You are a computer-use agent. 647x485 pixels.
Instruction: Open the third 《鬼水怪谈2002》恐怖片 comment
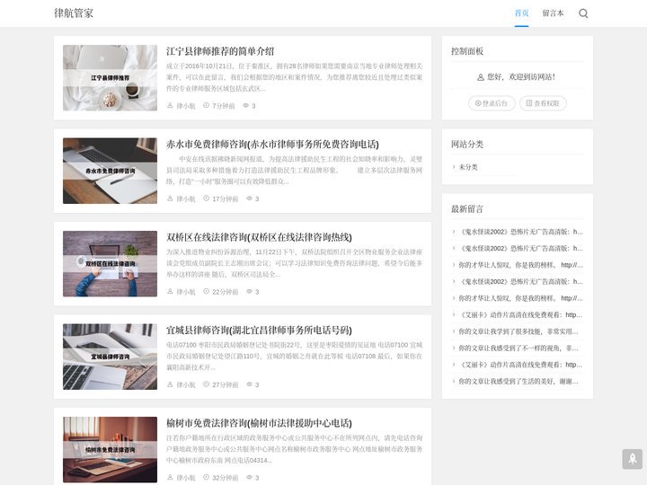[x=520, y=282]
